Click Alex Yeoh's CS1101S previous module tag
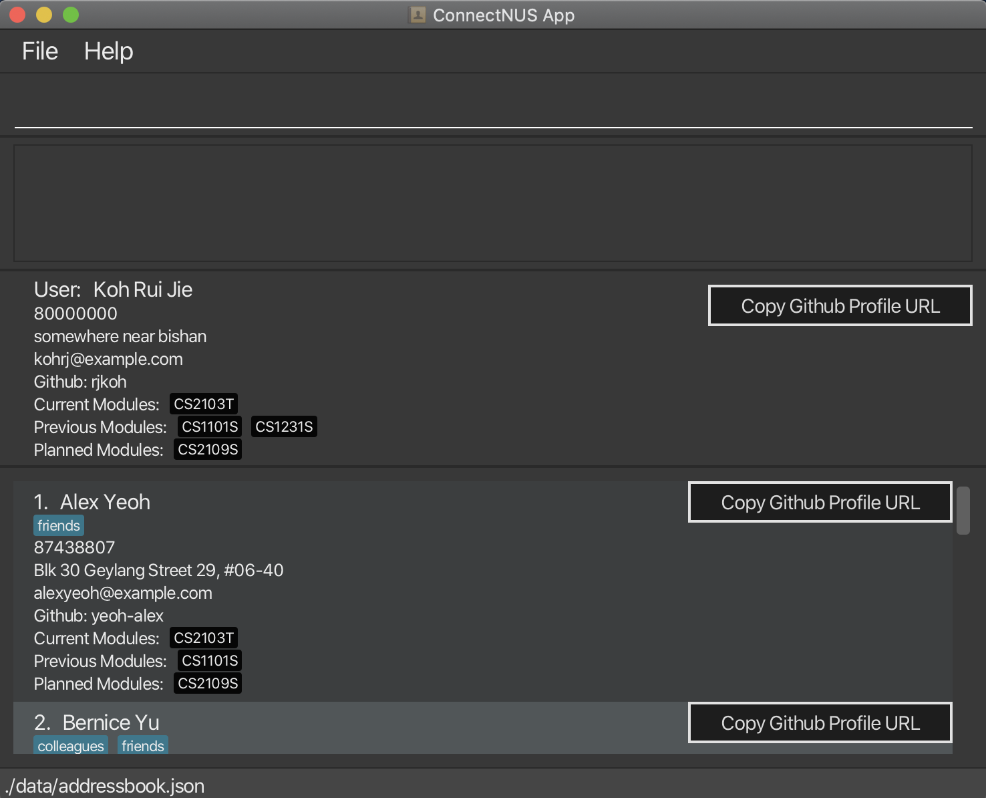986x798 pixels. (x=210, y=661)
